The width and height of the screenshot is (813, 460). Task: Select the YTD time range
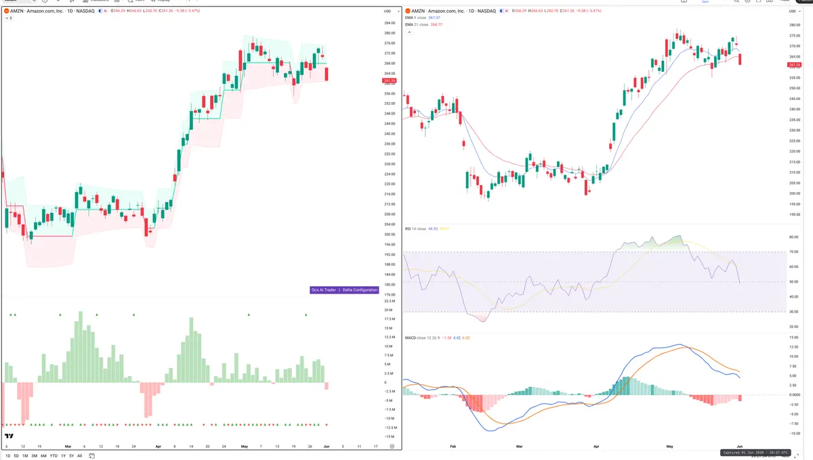coord(54,456)
